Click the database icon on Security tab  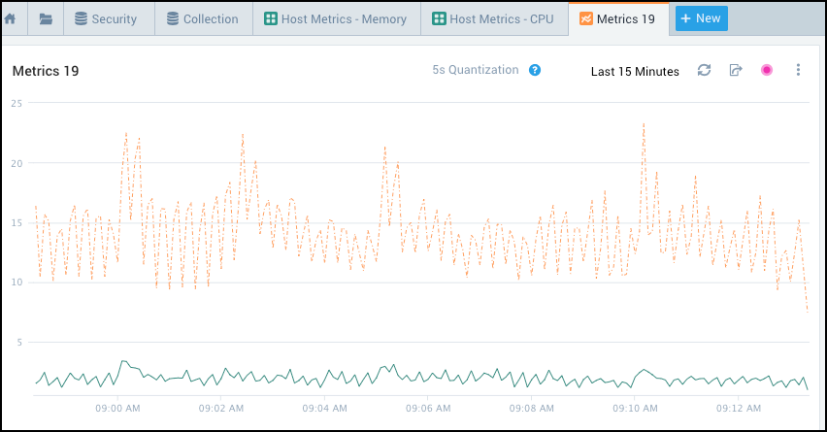coord(81,18)
